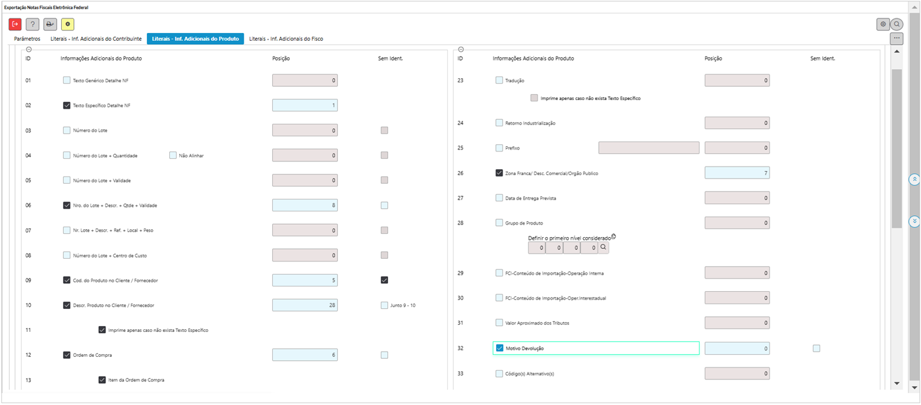The image size is (921, 405).
Task: Click the magnifier next to the group level fields
Action: (x=603, y=248)
